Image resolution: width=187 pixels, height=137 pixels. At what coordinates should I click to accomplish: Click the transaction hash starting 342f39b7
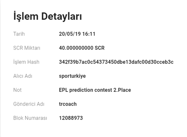(116, 62)
